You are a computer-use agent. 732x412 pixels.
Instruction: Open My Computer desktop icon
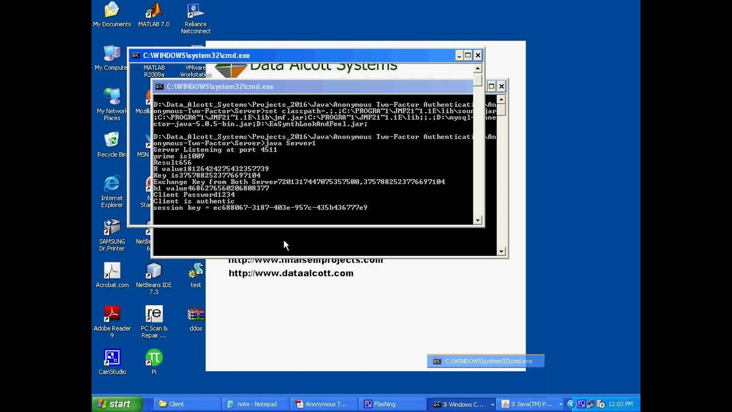[112, 58]
